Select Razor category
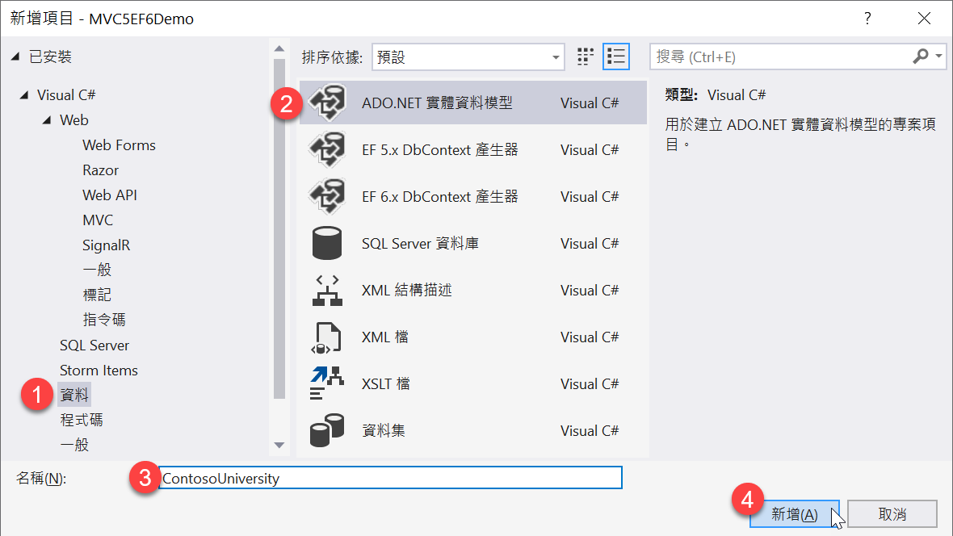Image resolution: width=953 pixels, height=536 pixels. (100, 170)
